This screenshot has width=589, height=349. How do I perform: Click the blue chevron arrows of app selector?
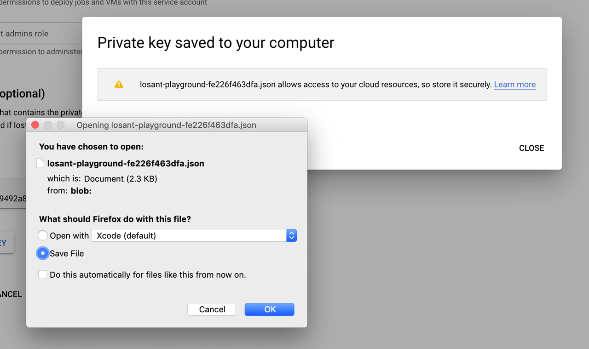pos(291,235)
